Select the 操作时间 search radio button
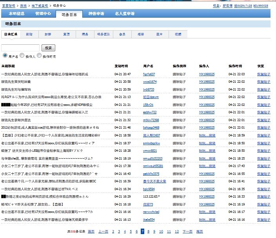 tap(39, 55)
